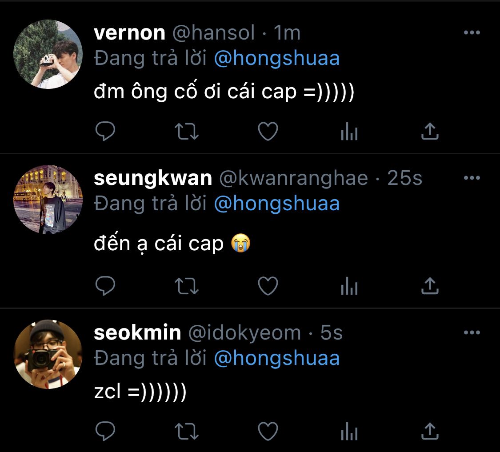View analytics for seokmin's tweet
The width and height of the screenshot is (500, 452).
coord(349,431)
